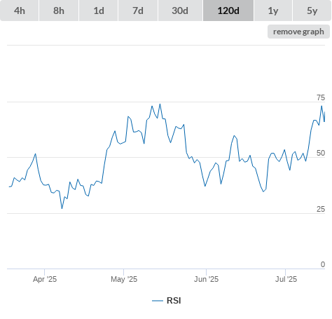Choose the 1d range tab
332x319 pixels.
[99, 11]
